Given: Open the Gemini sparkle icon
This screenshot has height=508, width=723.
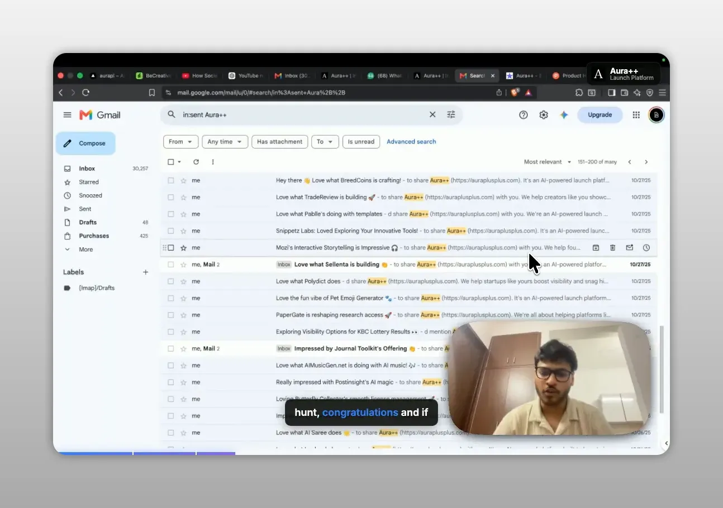Looking at the screenshot, I should pos(564,115).
